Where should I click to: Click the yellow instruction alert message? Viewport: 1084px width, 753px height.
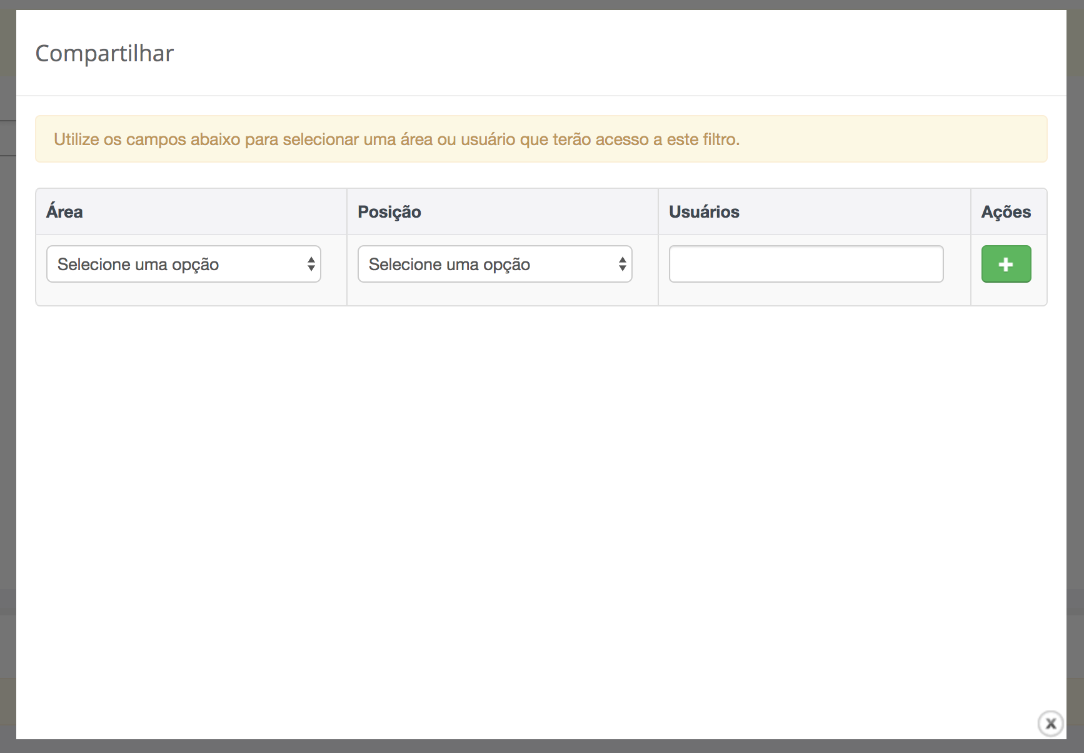coord(396,139)
